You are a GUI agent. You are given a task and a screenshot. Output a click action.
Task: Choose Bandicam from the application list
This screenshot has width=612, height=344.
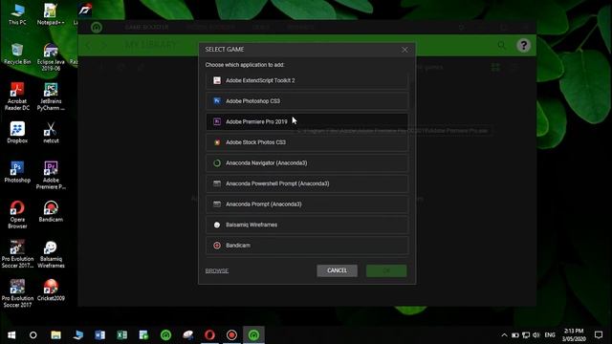coord(307,246)
